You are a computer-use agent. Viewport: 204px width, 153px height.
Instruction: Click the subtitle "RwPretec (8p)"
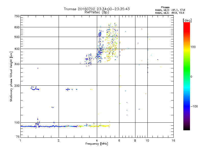coord(97,12)
